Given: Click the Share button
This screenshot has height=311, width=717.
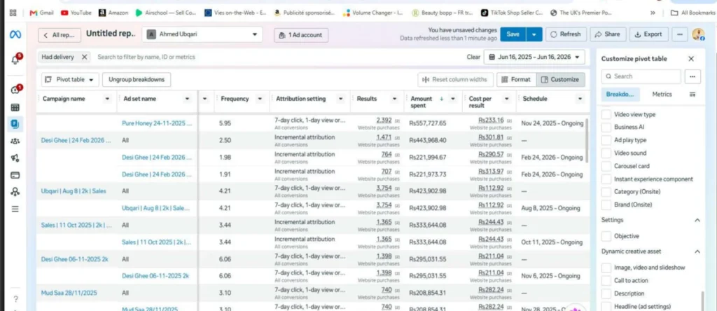Looking at the screenshot, I should (608, 34).
